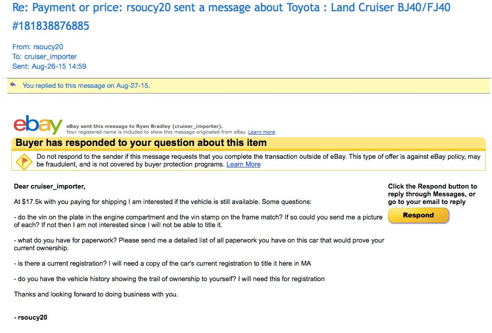Click the Sent date Aug-26-15 14:59
Viewport: 492px width, 333px height.
(59, 66)
